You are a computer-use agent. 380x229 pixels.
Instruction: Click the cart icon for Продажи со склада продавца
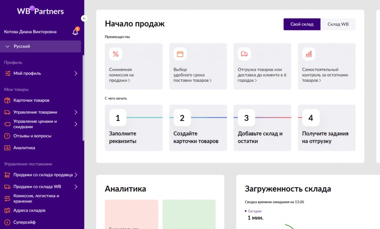click(x=7, y=175)
